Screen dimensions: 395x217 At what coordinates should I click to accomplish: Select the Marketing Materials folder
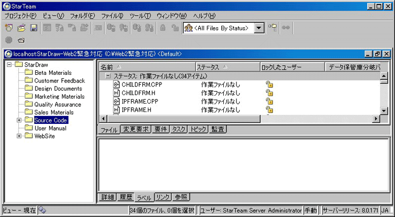click(59, 97)
